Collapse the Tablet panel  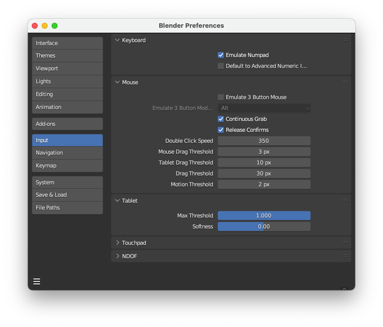pos(117,201)
